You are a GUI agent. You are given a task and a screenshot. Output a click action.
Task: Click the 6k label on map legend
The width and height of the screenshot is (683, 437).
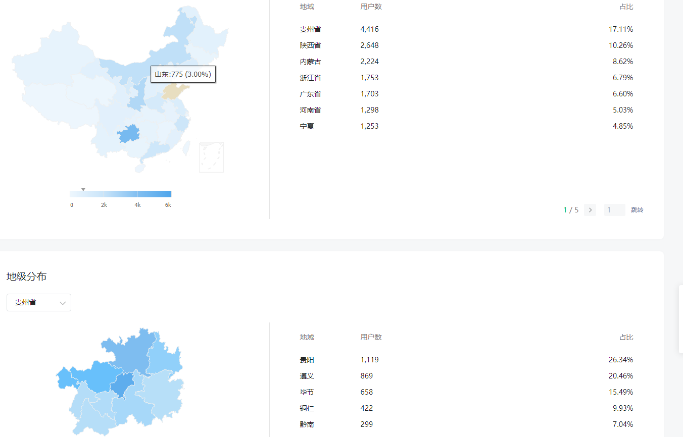pyautogui.click(x=168, y=205)
